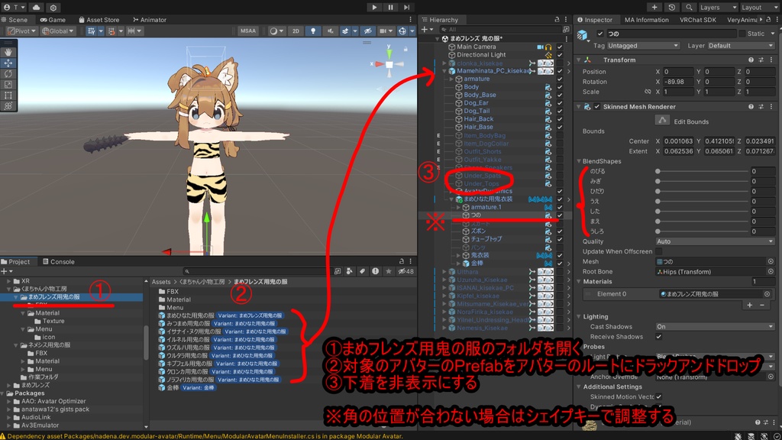Open the Layer Default dropdown
The height and width of the screenshot is (440, 782).
(x=740, y=45)
